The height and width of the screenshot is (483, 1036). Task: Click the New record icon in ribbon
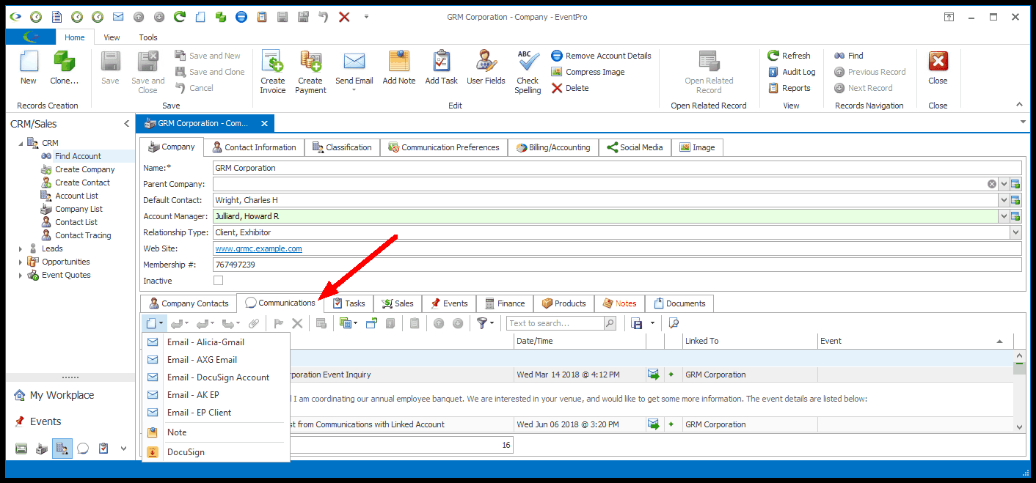coord(29,61)
